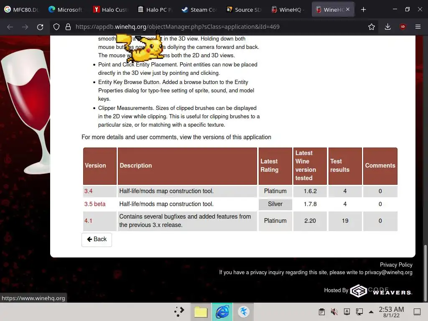Open the CodeWeavers hosted-by logo
The width and height of the screenshot is (428, 321).
(381, 291)
